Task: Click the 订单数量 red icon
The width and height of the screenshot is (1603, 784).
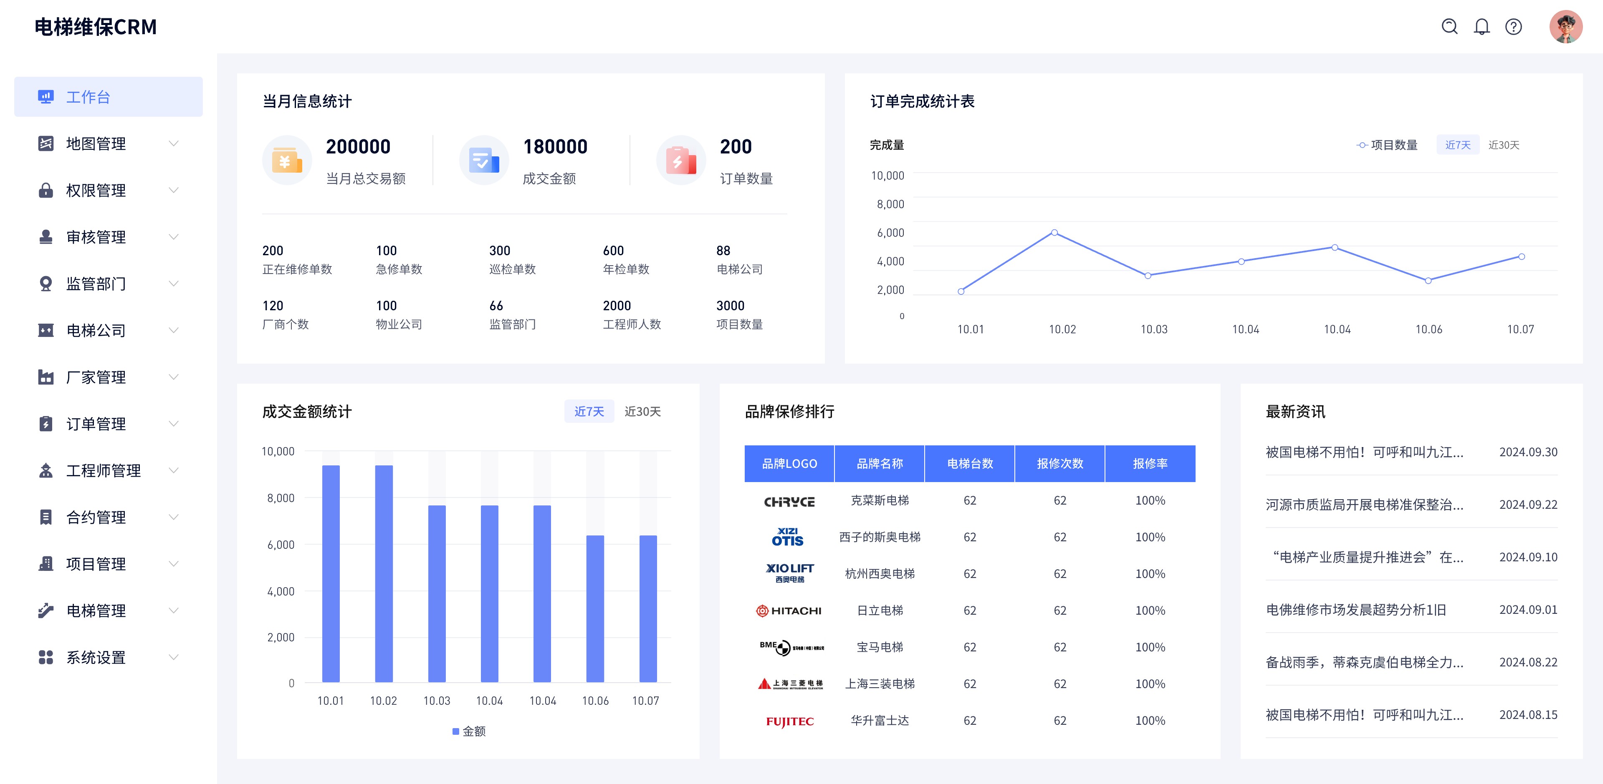Action: (681, 161)
